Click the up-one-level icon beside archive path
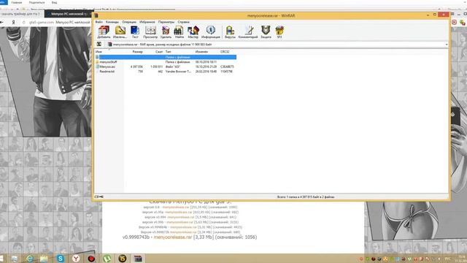The width and height of the screenshot is (467, 263). click(99, 44)
